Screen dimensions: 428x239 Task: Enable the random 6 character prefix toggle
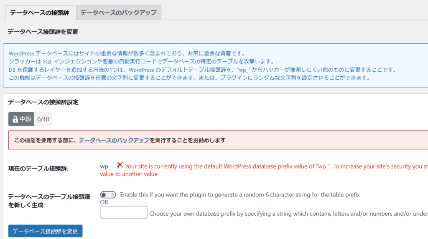coord(108,195)
